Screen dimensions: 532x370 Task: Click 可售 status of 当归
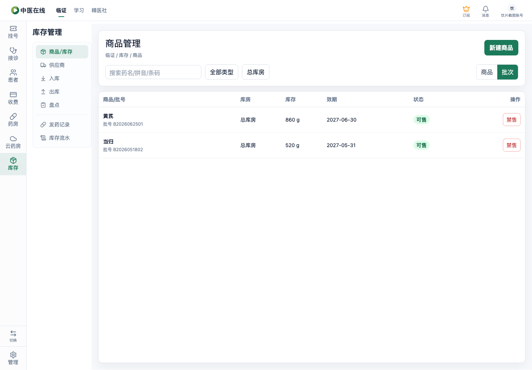tap(422, 145)
